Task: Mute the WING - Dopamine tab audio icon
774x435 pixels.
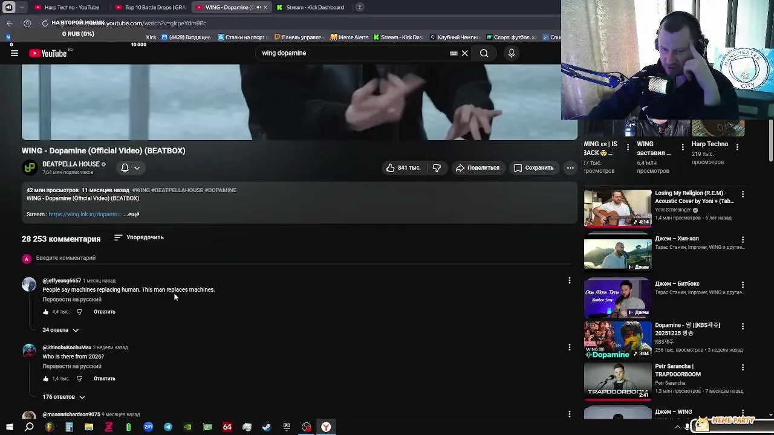Action: (259, 7)
